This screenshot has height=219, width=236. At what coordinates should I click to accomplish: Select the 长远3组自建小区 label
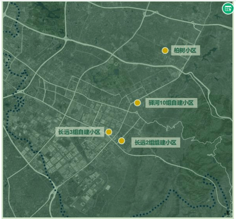click(80, 132)
